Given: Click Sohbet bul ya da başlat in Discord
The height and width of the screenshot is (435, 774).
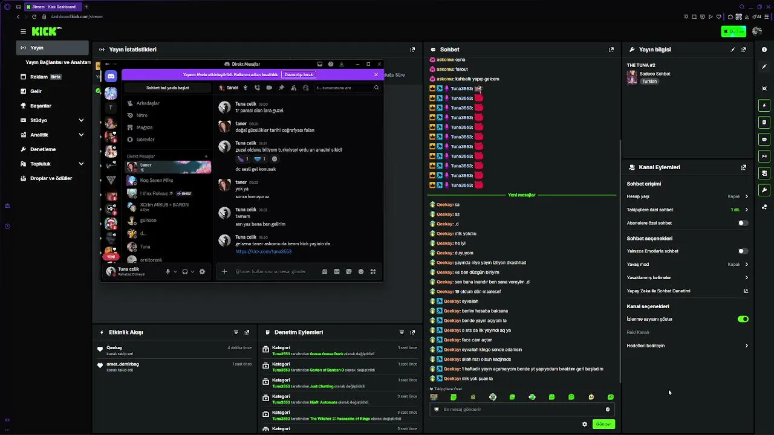Looking at the screenshot, I should pyautogui.click(x=167, y=88).
